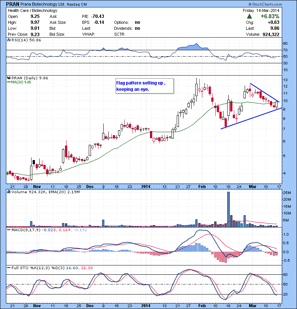The image size is (297, 309).
Task: Click the RSI panel icon beside RSI(14)
Action: [9, 40]
